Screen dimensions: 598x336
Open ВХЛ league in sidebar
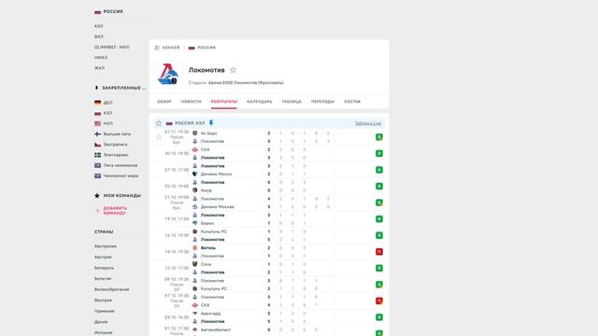(x=99, y=36)
